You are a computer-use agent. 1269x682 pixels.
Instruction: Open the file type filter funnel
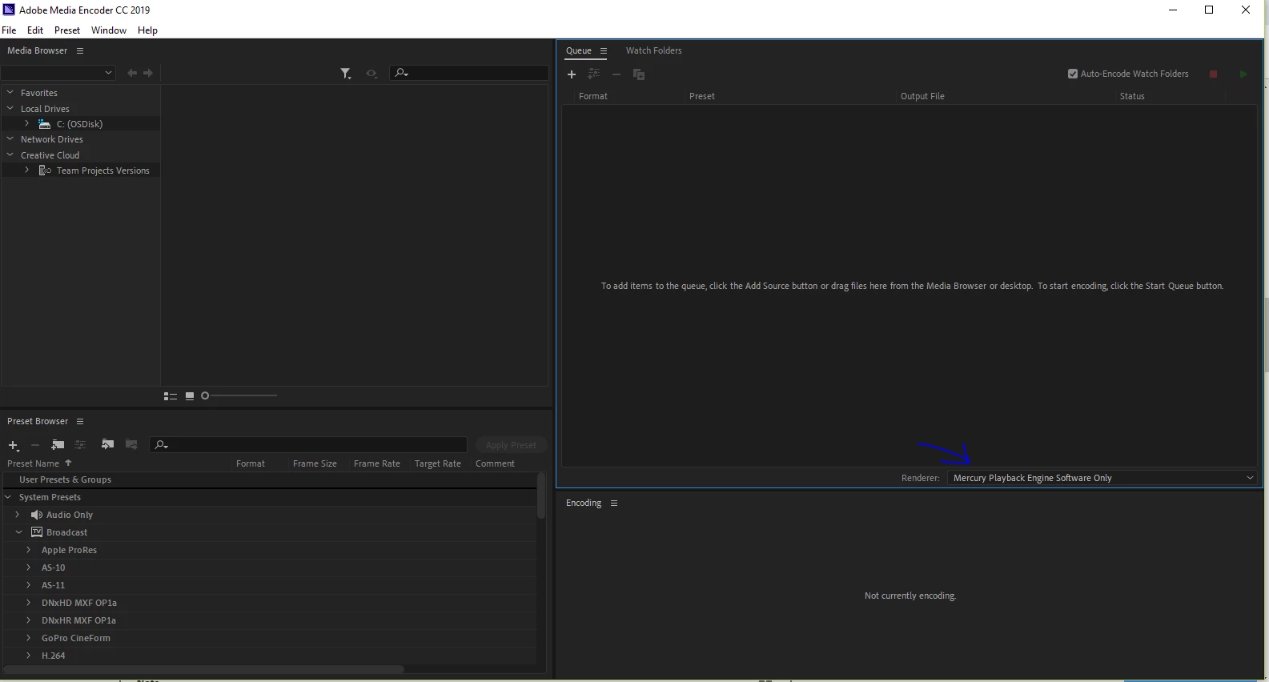[x=346, y=74]
